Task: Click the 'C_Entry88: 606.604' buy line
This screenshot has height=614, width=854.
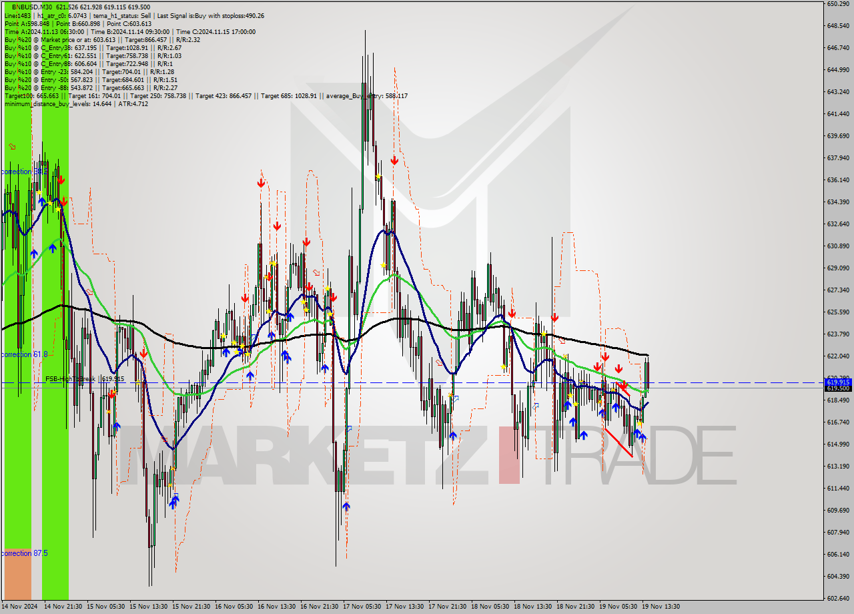Action: click(88, 63)
